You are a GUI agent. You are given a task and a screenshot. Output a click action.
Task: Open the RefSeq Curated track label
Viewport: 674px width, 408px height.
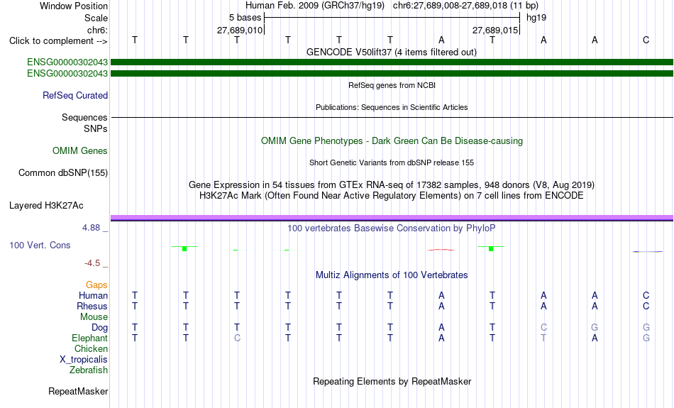click(74, 96)
